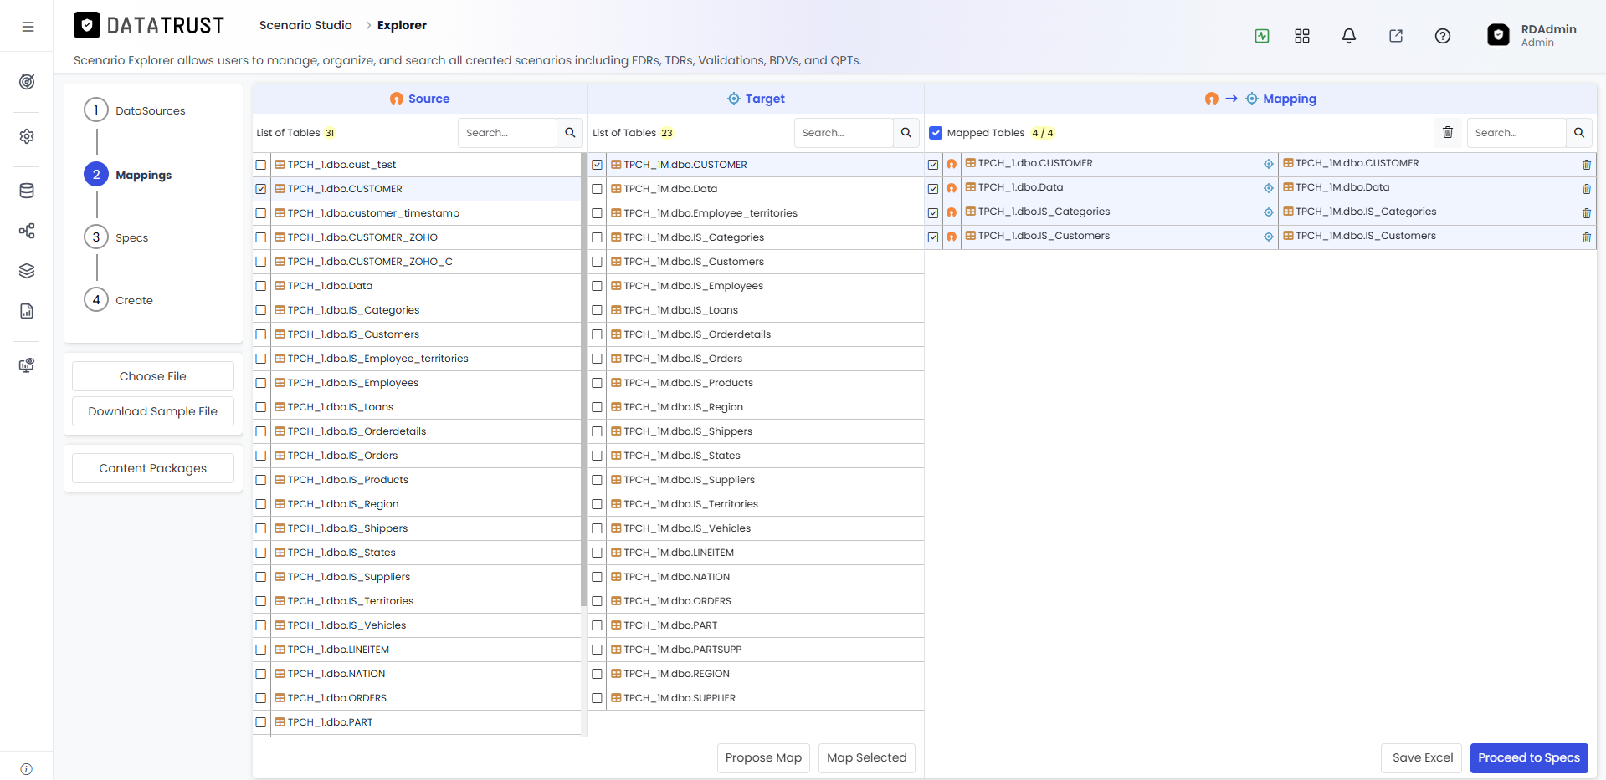Click the green activity monitor icon
The image size is (1606, 780).
point(1262,36)
